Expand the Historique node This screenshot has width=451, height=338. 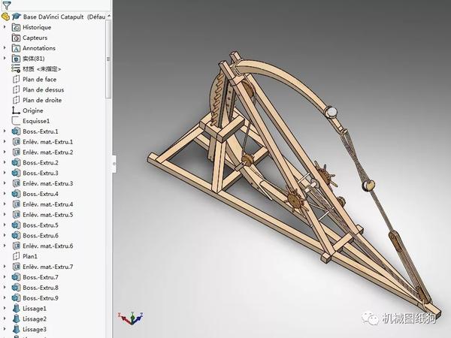(x=5, y=27)
